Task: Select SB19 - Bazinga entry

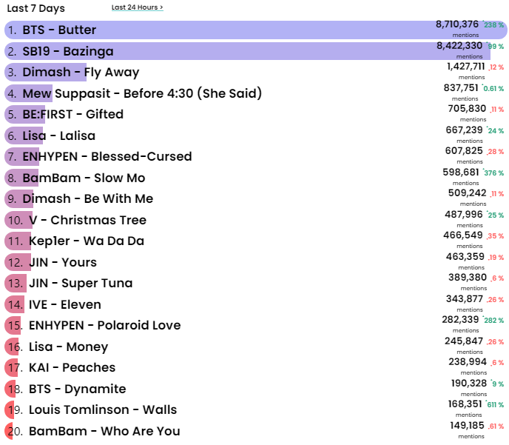Action: 255,51
